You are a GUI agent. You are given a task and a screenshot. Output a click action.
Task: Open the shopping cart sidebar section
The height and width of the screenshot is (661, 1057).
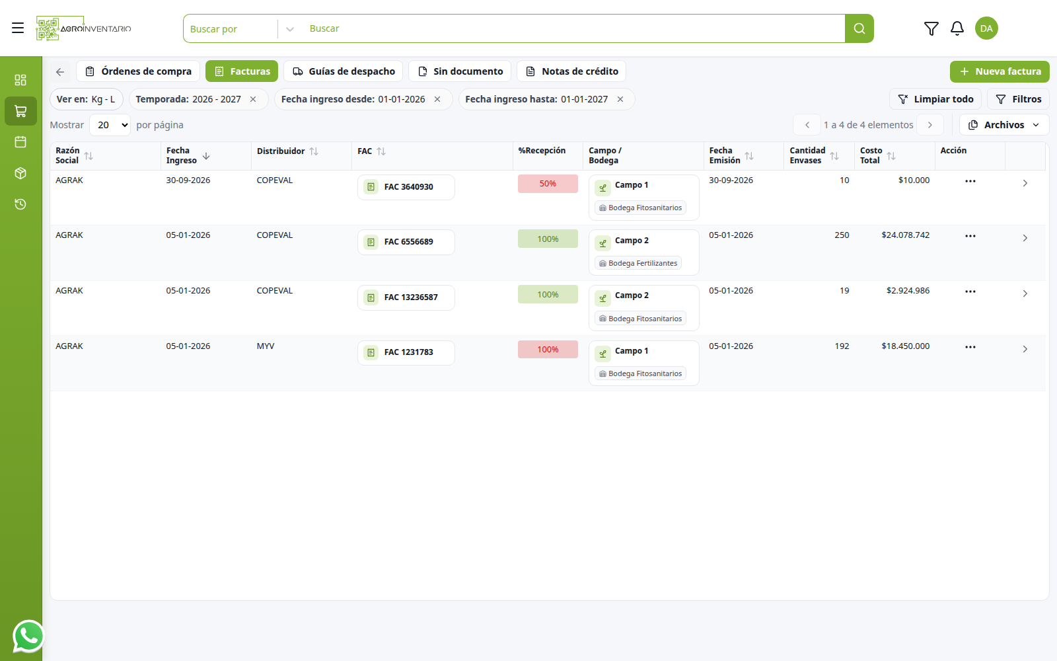click(x=20, y=111)
